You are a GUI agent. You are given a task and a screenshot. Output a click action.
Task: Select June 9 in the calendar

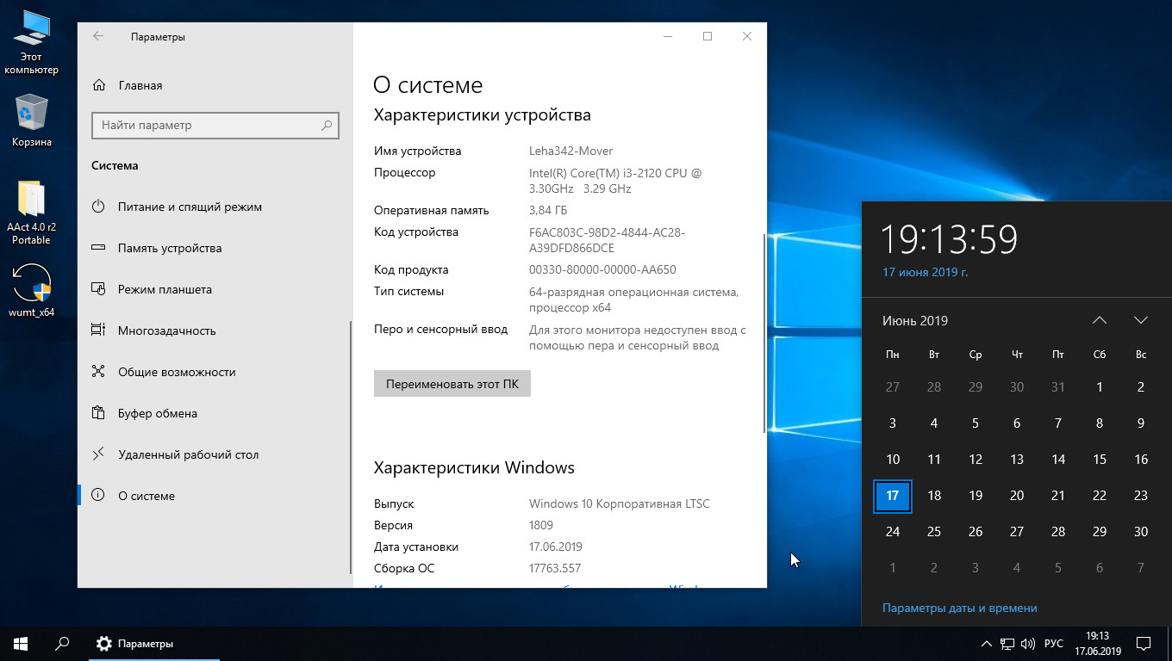tap(1141, 423)
